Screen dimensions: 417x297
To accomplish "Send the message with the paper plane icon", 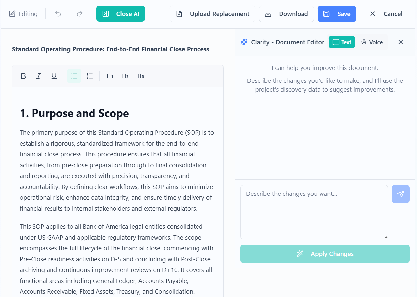I will [401, 194].
